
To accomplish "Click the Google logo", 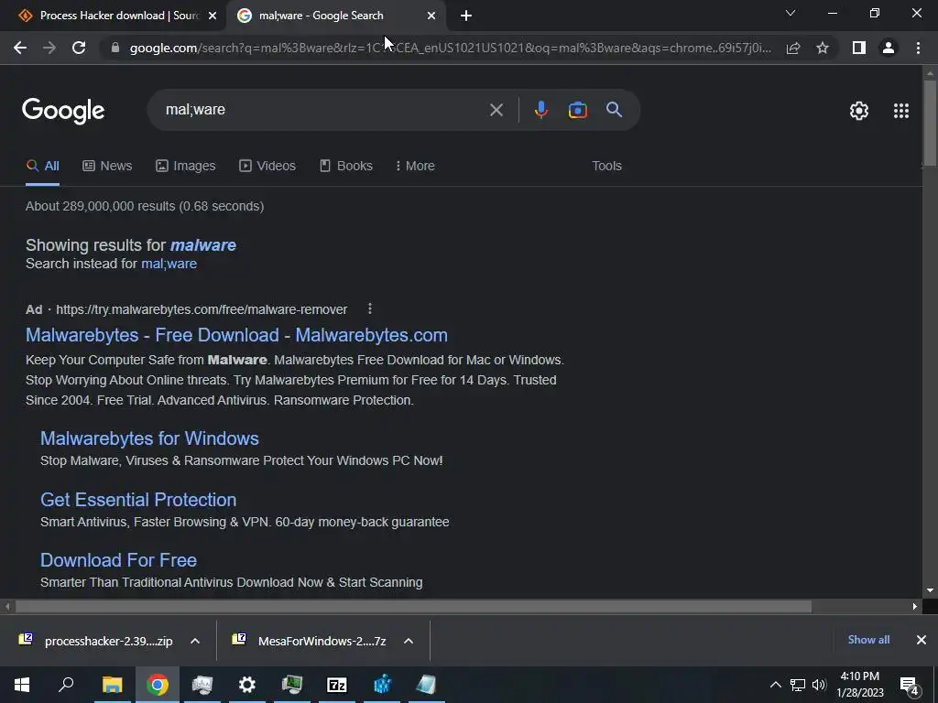I will tap(63, 111).
